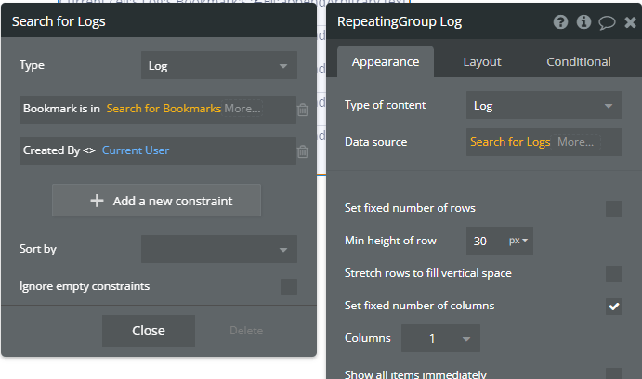The image size is (642, 379).
Task: Click the Close button in Search for Logs
Action: [x=149, y=331]
